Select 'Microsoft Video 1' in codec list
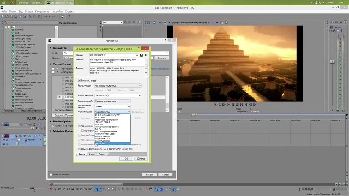The height and width of the screenshot is (196, 349). point(112,122)
